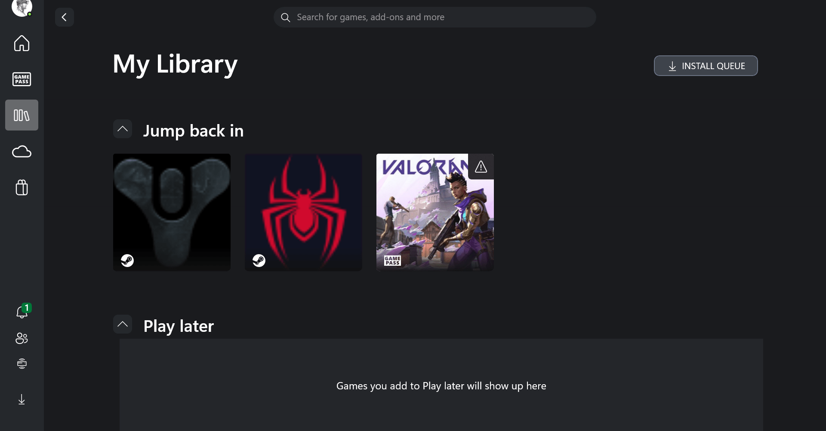
Task: Select the My Library sidebar icon
Action: (22, 115)
